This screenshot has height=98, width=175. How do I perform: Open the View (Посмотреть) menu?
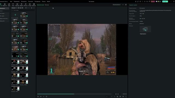pos(31,2)
